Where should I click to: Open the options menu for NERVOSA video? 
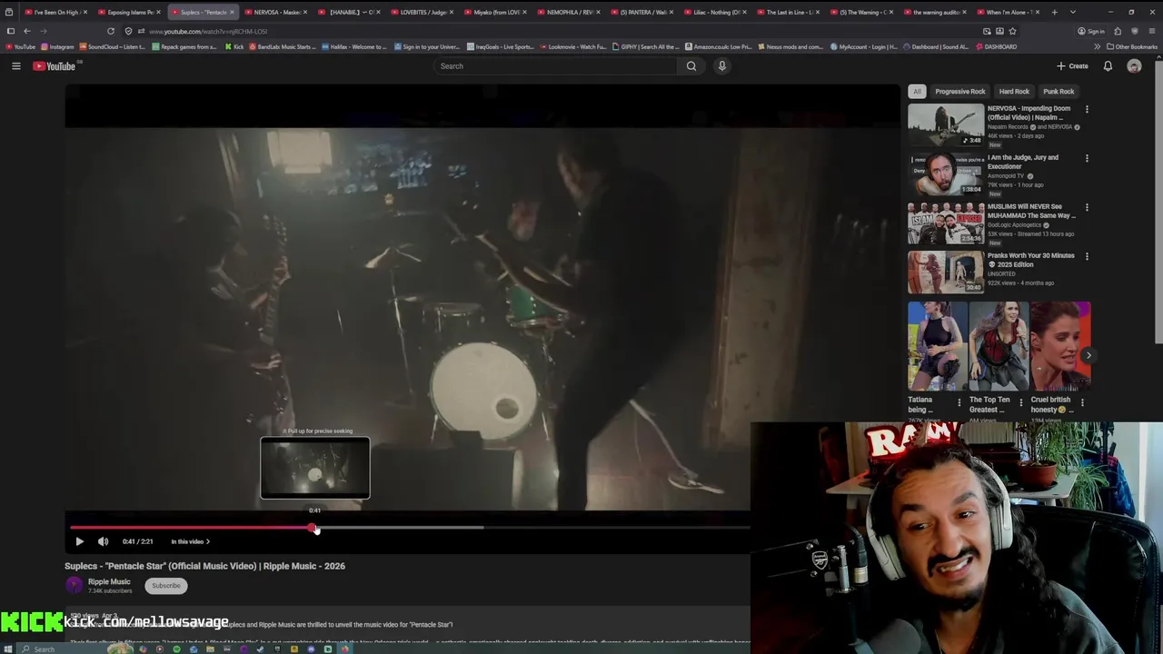coord(1087,109)
